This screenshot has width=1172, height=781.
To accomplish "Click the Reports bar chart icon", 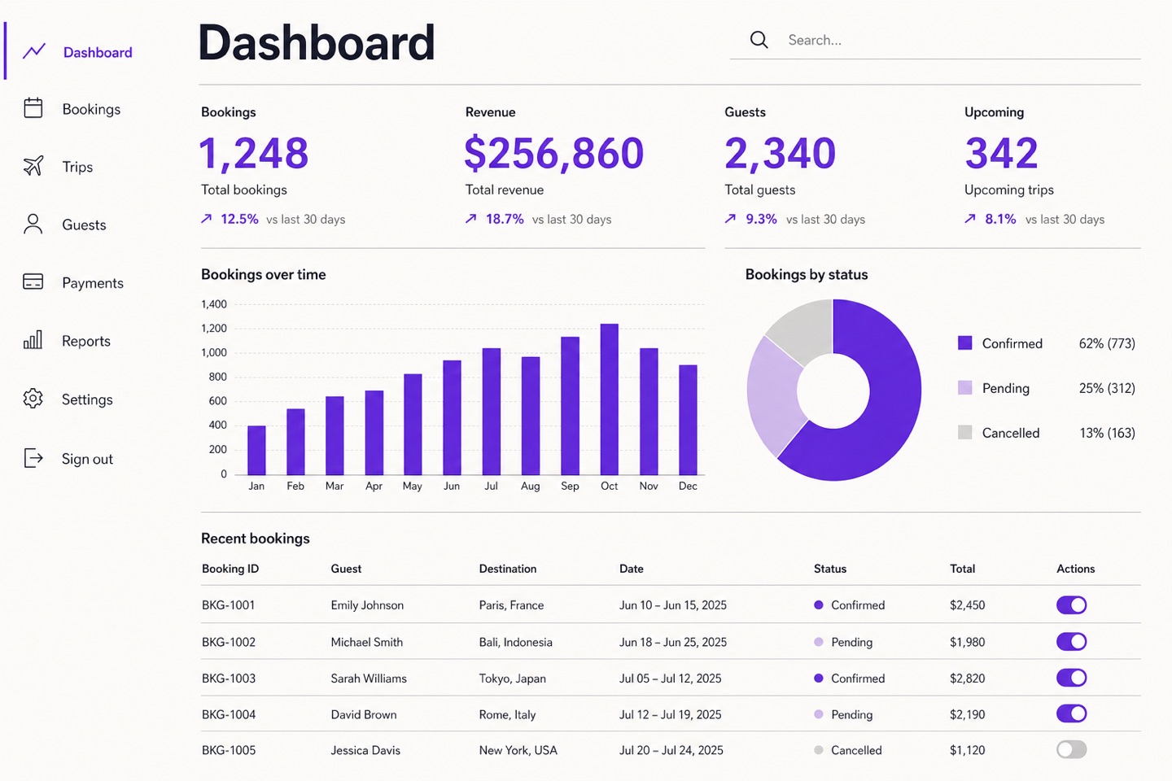I will (33, 340).
